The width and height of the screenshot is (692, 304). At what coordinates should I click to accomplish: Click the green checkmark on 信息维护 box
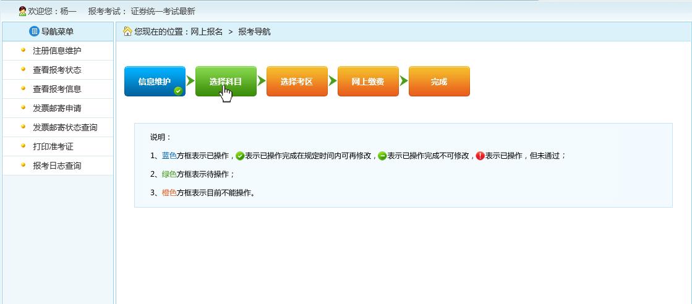pos(178,91)
